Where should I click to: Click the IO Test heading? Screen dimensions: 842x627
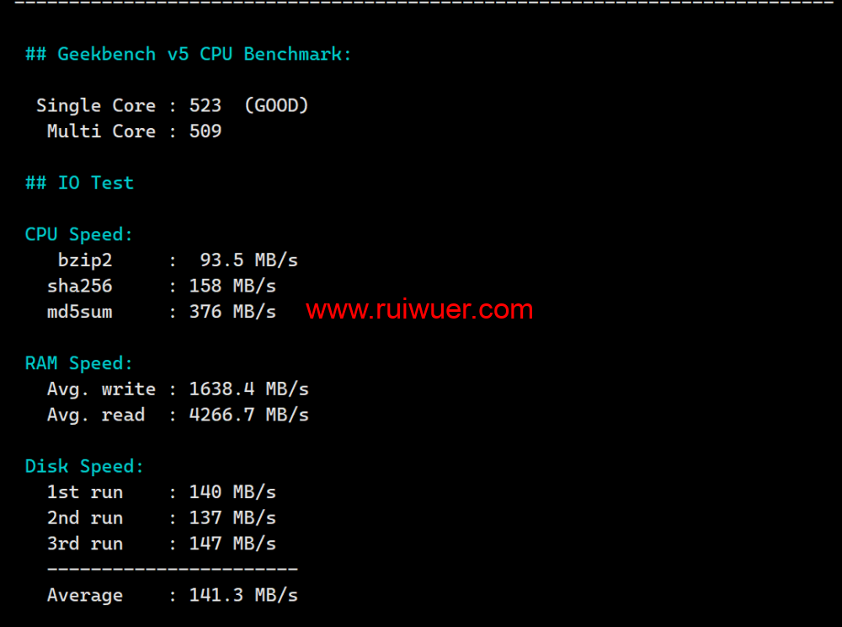pos(79,183)
